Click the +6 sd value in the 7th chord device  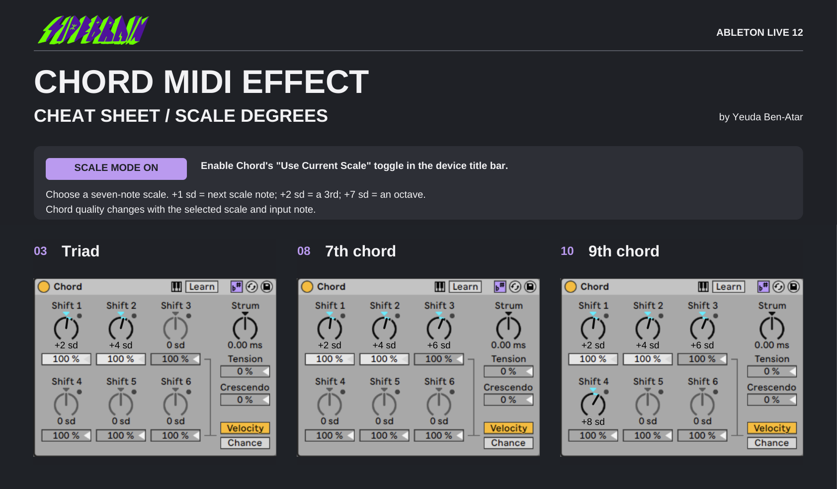[439, 345]
